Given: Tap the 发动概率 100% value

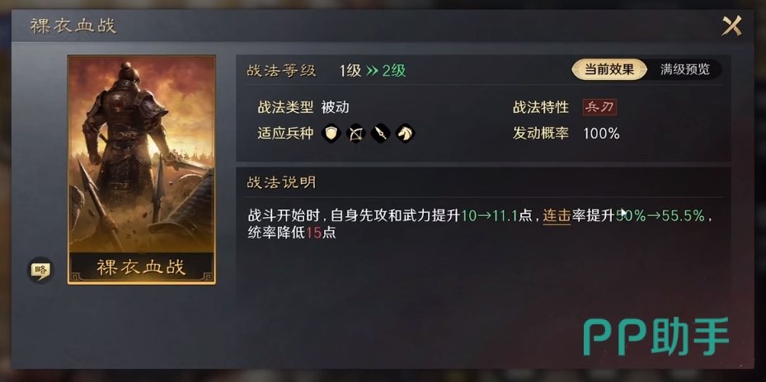Looking at the screenshot, I should pyautogui.click(x=601, y=134).
